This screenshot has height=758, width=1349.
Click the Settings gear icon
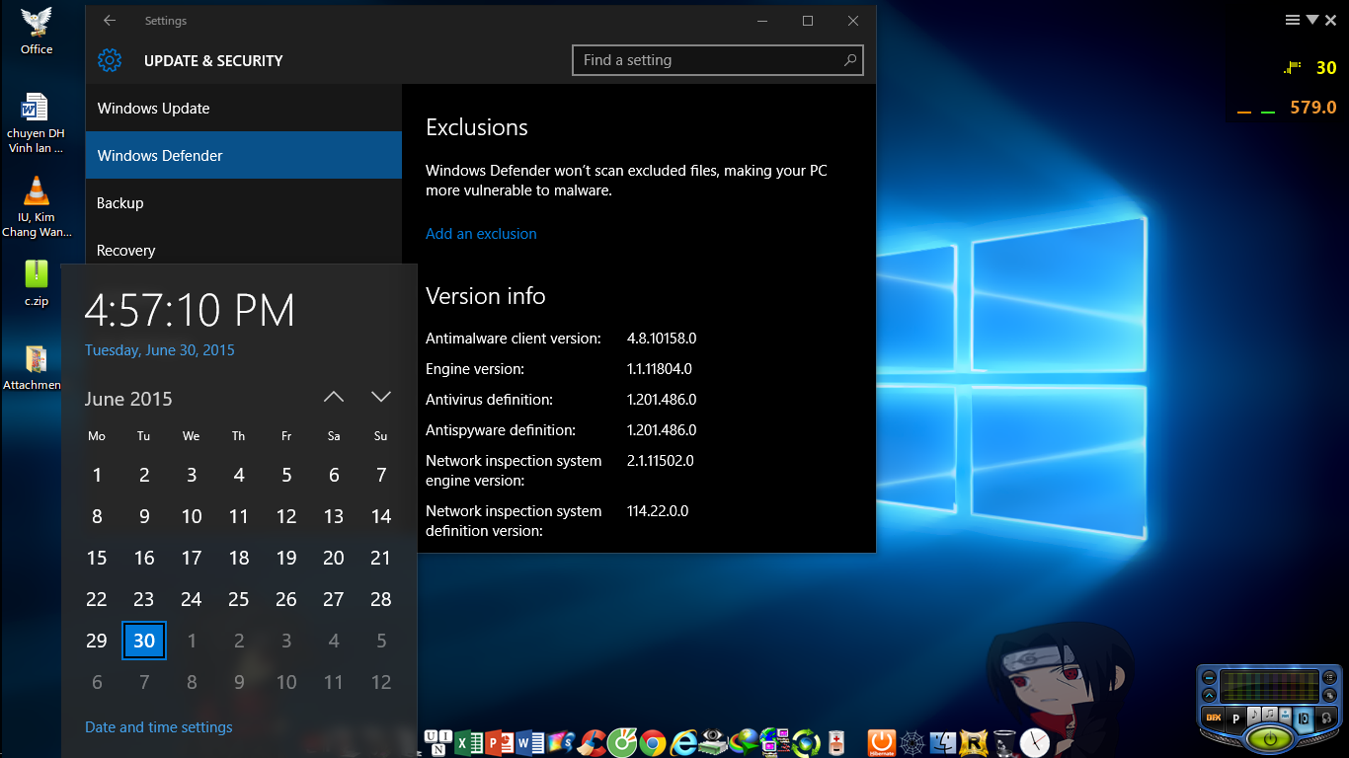click(110, 60)
